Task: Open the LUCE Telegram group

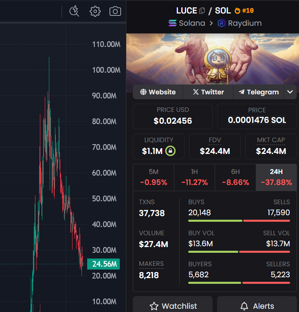Action: 259,92
